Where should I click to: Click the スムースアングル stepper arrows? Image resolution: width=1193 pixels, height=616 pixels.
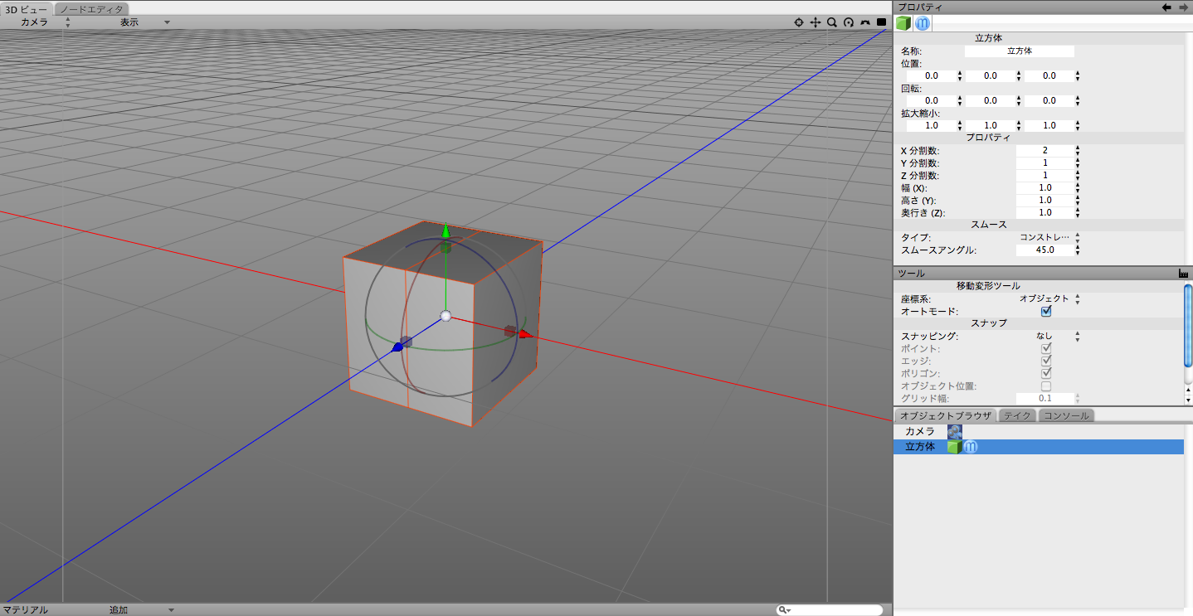(1078, 250)
